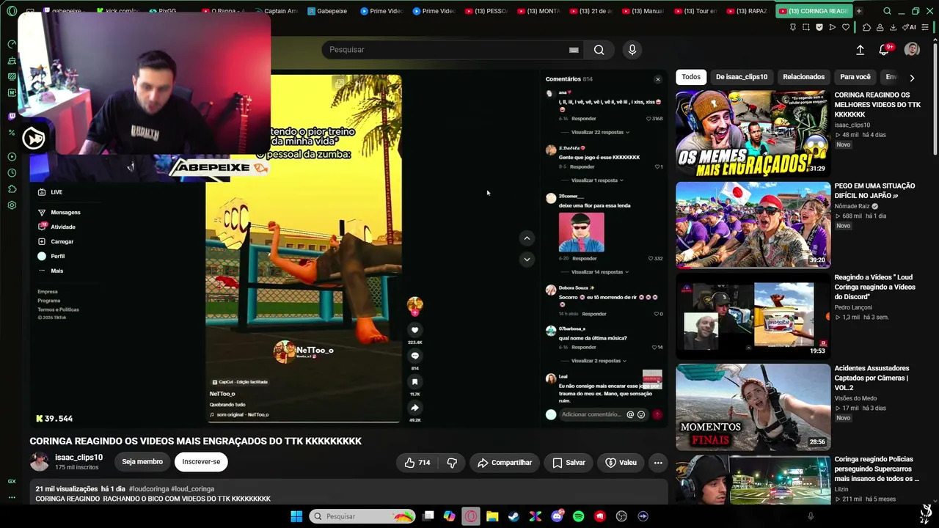Open 'Acidentes Assustadores' video thumbnail
This screenshot has width=939, height=528.
point(753,407)
